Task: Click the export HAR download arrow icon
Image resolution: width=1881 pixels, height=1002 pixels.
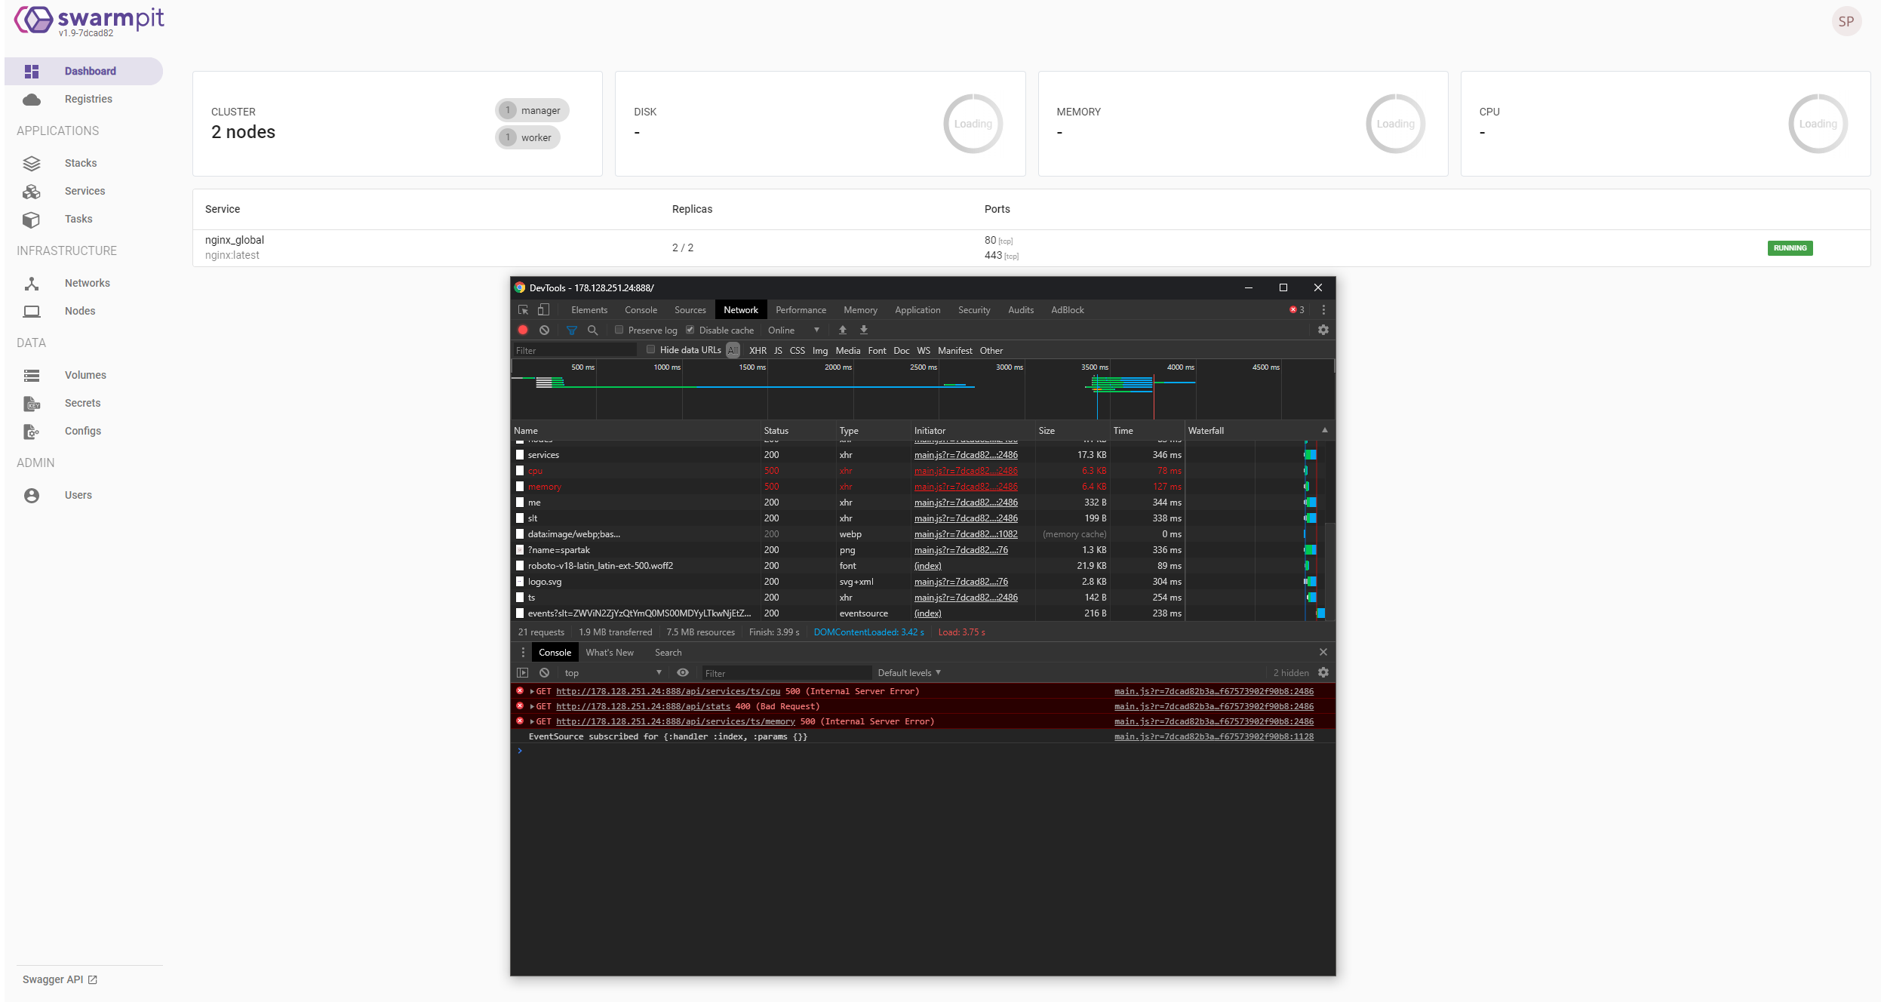Action: [x=864, y=330]
